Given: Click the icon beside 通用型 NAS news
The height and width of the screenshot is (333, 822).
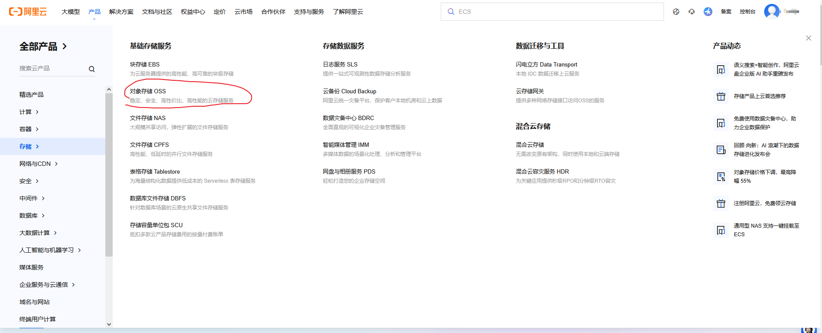Looking at the screenshot, I should (x=721, y=230).
